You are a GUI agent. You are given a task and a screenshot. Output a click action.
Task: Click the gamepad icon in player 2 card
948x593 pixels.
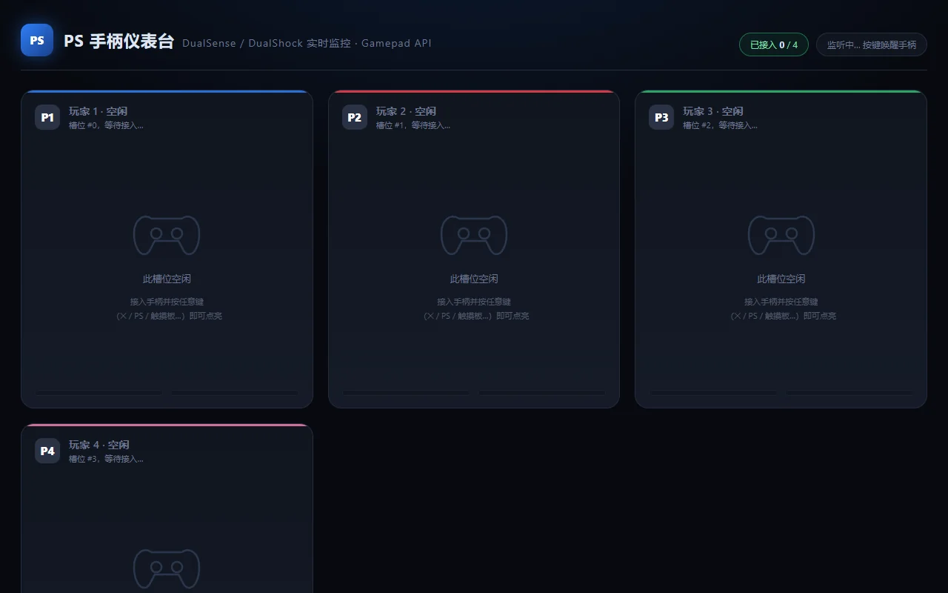474,235
